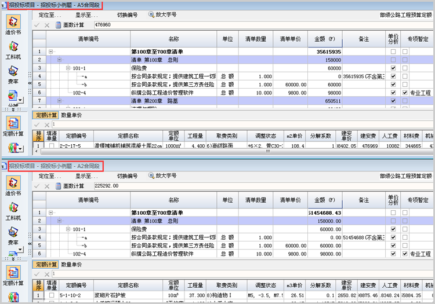This screenshot has width=435, height=304.
Task: Toggle 单价分析 checkbox for 保险费 row in A2合同段
Action: coord(393,229)
